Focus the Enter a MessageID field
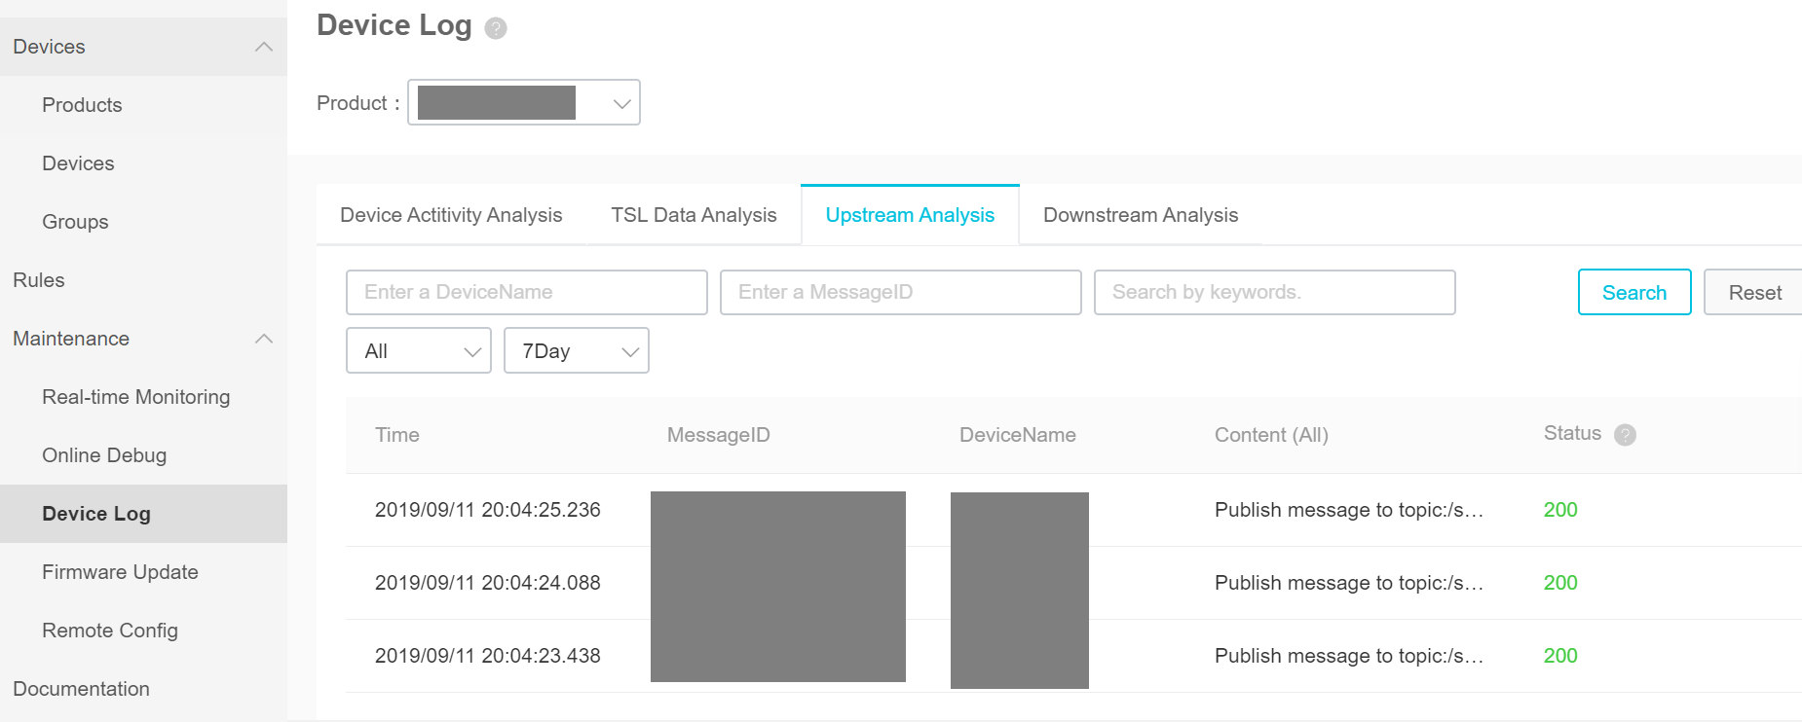1802x722 pixels. (x=901, y=292)
